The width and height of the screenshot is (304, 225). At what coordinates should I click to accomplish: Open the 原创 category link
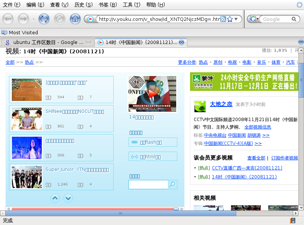(218, 62)
